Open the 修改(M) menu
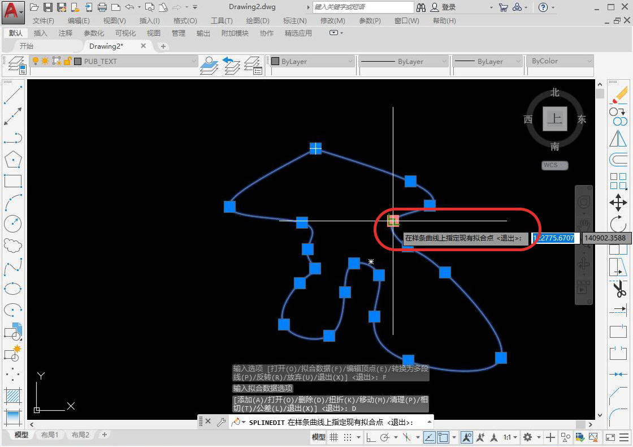Viewport: 633px width, 447px height. click(x=333, y=20)
